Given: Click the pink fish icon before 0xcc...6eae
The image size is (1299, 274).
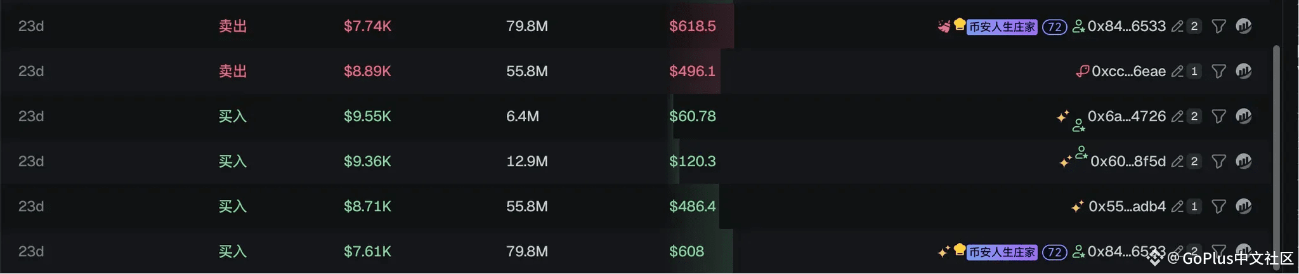Looking at the screenshot, I should pos(1082,71).
